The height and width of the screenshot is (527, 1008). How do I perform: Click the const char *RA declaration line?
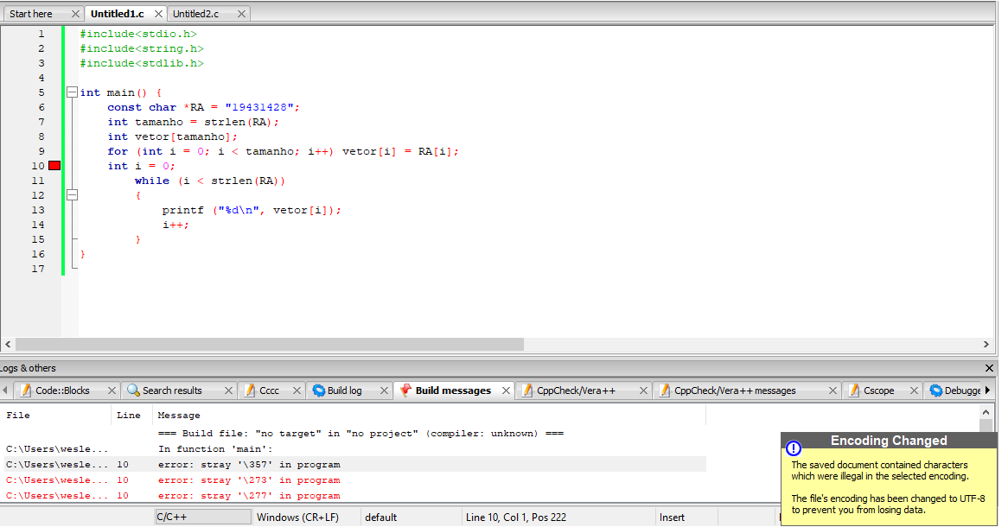click(x=204, y=107)
